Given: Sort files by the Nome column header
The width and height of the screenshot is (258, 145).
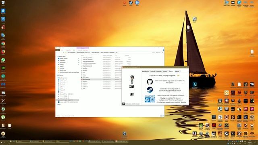Looking at the screenshot, I should point(82,55).
